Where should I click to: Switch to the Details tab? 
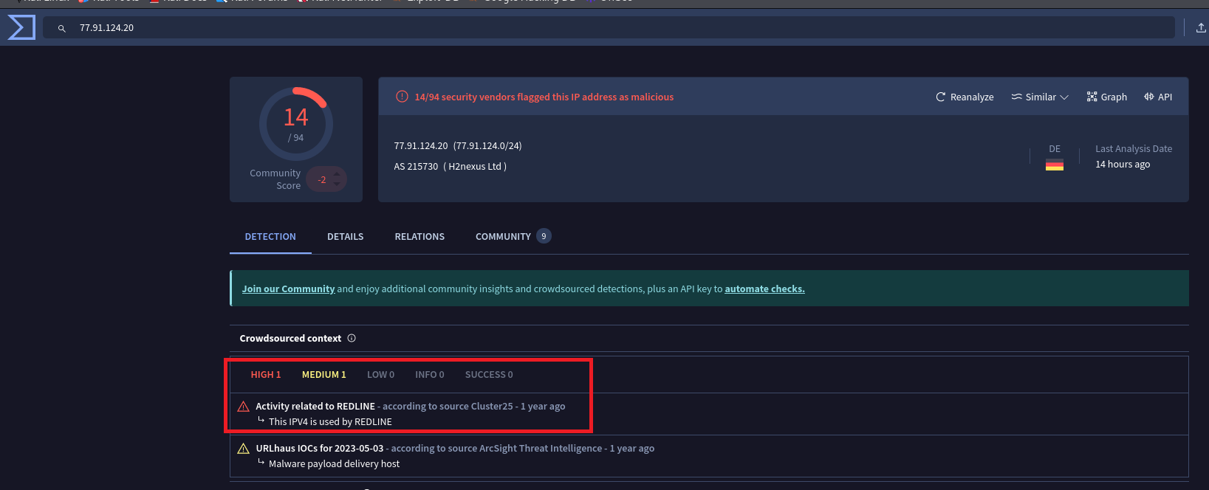pos(345,237)
